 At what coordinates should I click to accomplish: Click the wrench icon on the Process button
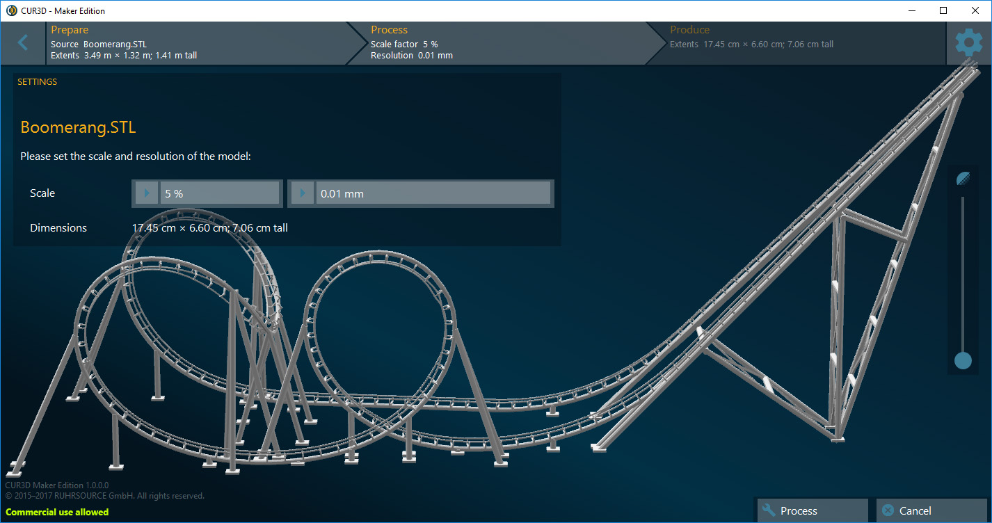pos(767,510)
